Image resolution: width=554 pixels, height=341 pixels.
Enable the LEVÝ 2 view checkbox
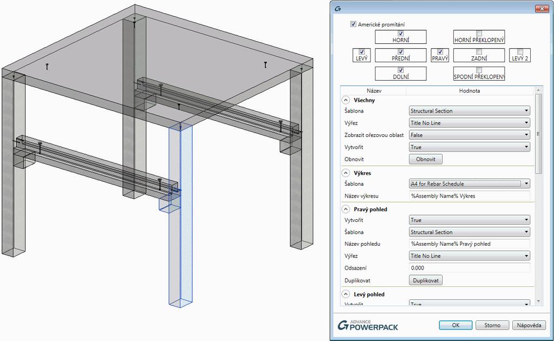tap(520, 51)
